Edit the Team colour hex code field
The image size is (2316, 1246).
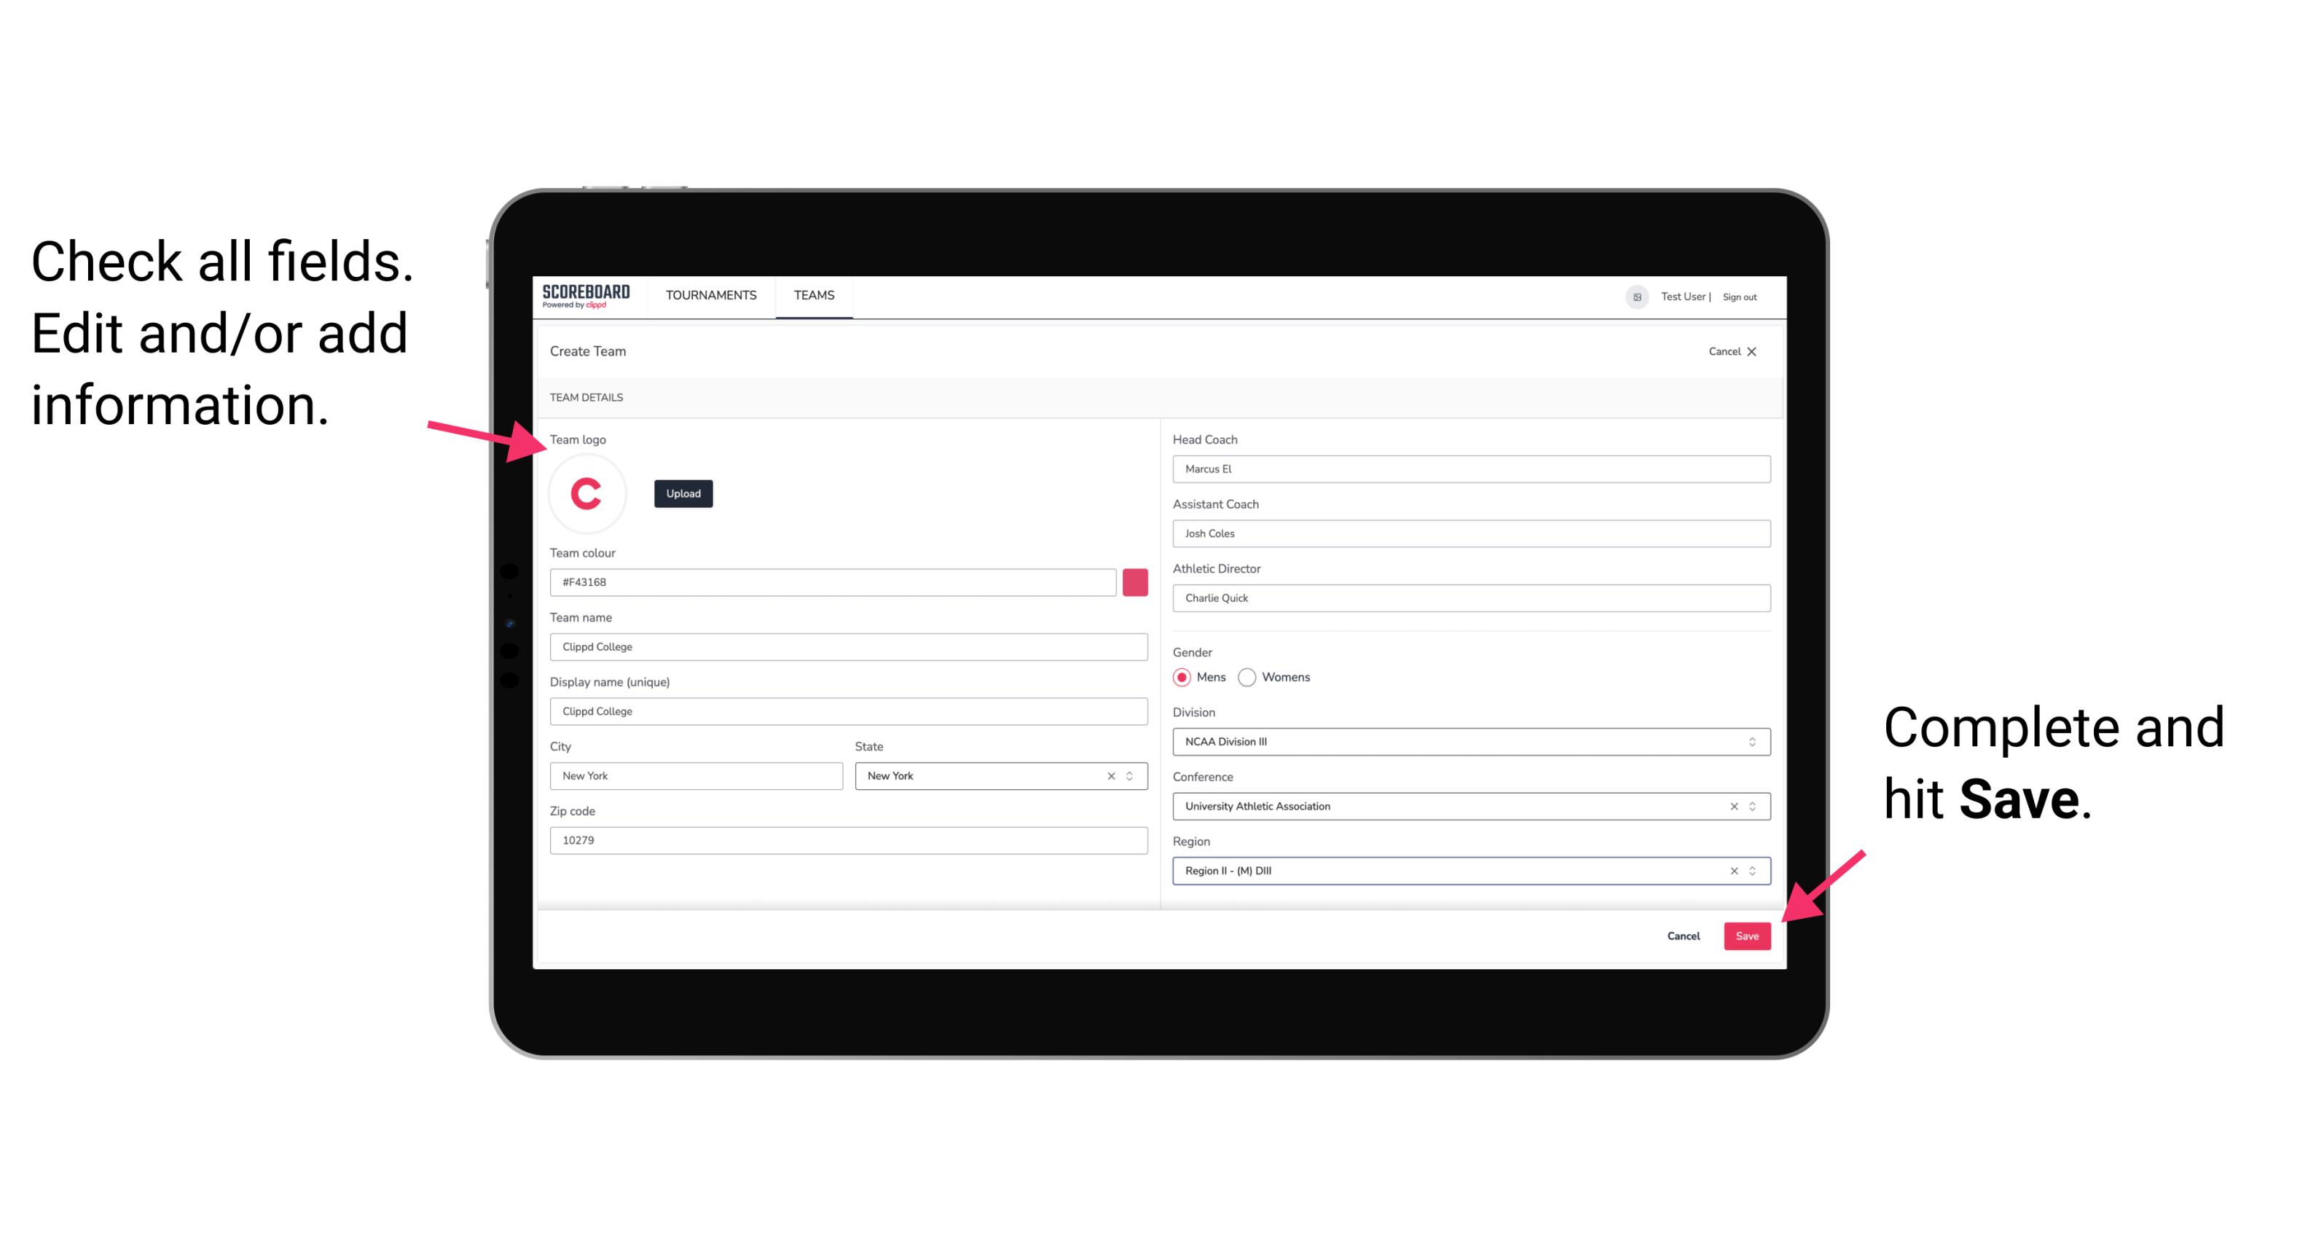[833, 580]
